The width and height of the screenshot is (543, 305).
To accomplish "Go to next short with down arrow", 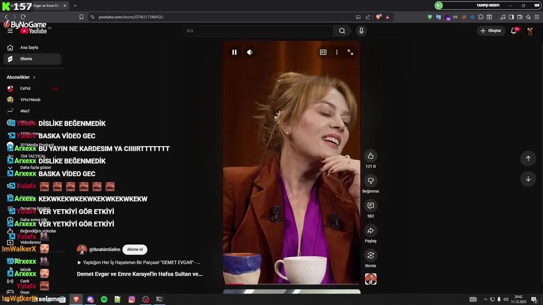I will pos(528,179).
